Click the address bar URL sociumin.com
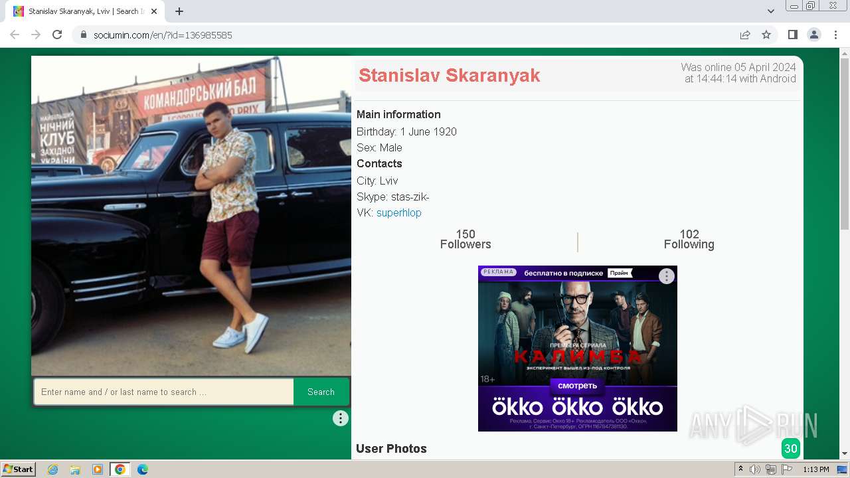Viewport: 850px width, 478px height. pos(163,35)
